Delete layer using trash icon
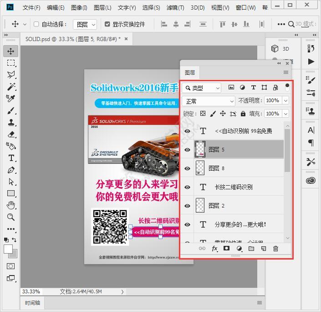Screen dimensions: 321x312 pos(275,249)
